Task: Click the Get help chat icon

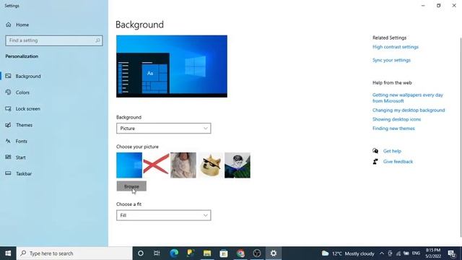Action: pos(375,151)
